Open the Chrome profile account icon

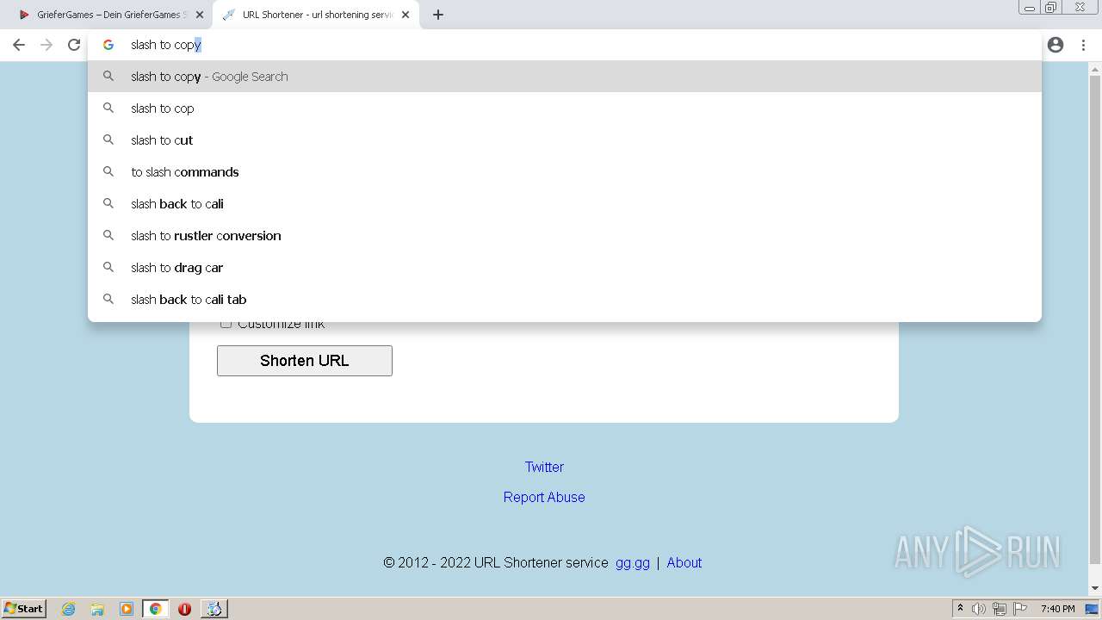point(1056,45)
